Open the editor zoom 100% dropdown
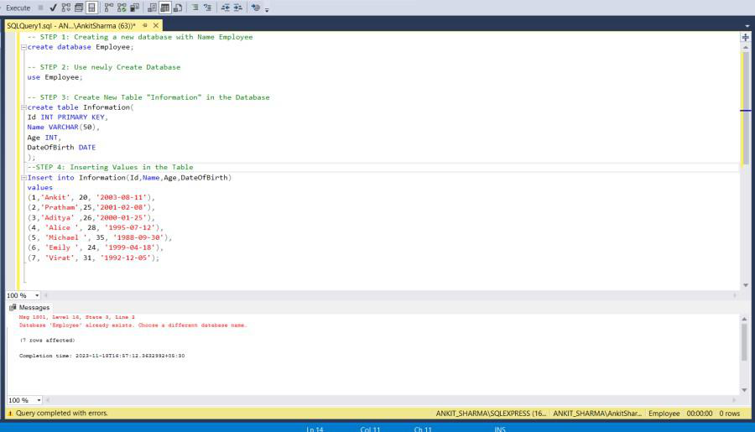This screenshot has width=755, height=432. (38, 295)
